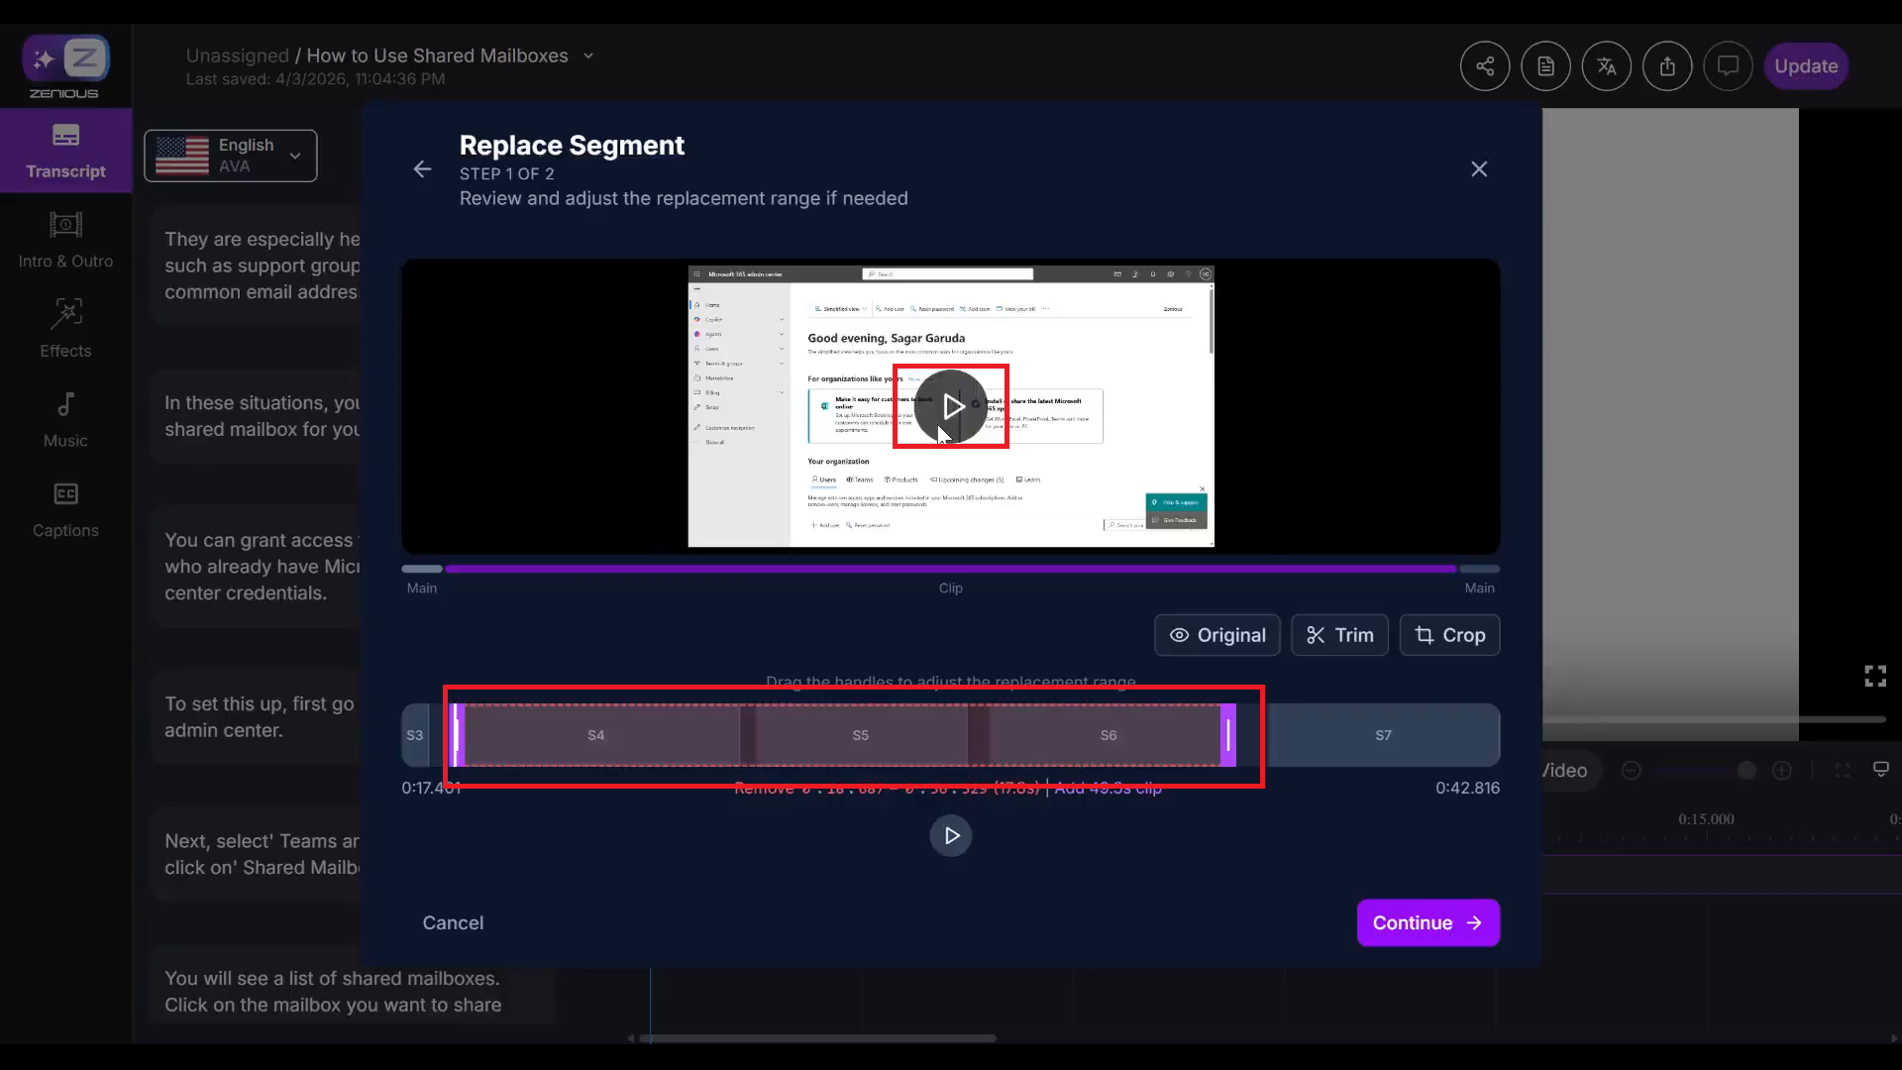This screenshot has width=1902, height=1070.
Task: Toggle the Original view eye button
Action: coord(1216,635)
